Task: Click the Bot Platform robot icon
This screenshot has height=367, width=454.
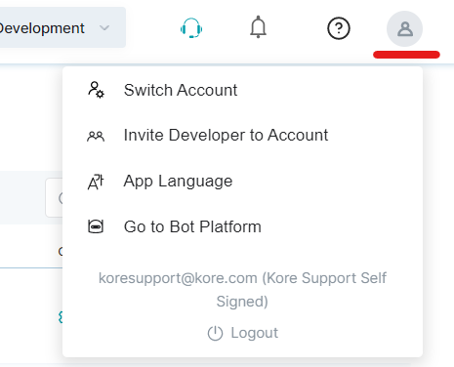Action: tap(96, 226)
